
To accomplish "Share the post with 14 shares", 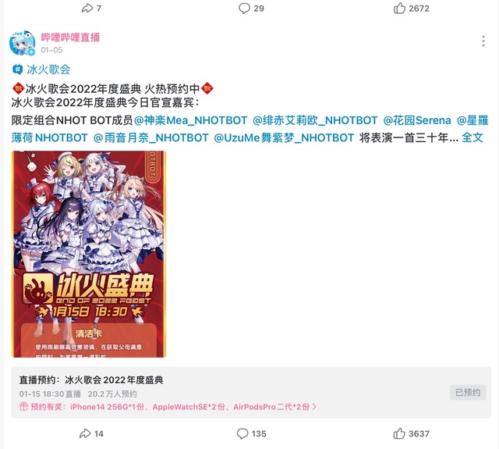I will coord(85,433).
